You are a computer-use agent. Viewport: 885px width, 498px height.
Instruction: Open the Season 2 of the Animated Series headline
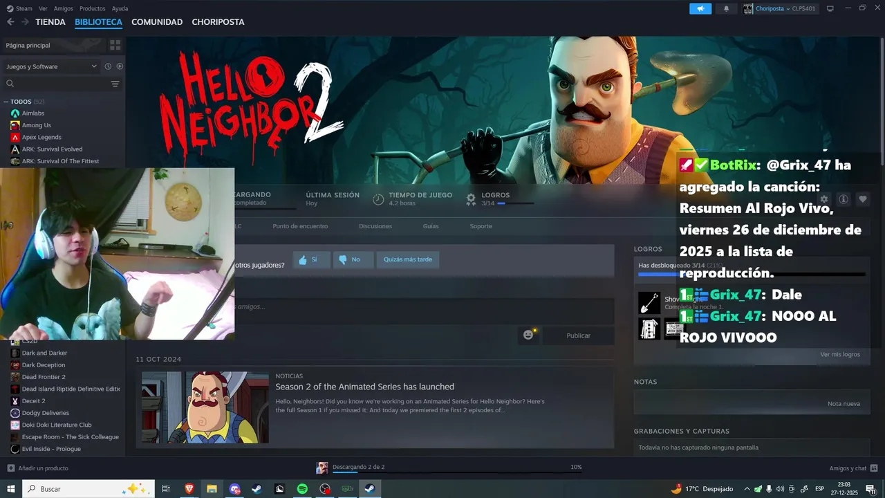[x=364, y=387]
